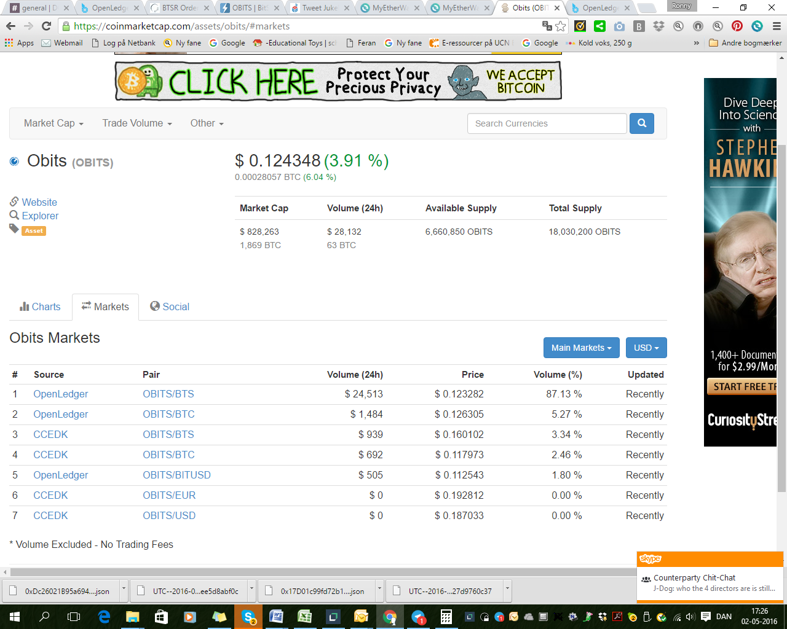This screenshot has width=787, height=629.
Task: Click the orange Asset tag
Action: [34, 231]
